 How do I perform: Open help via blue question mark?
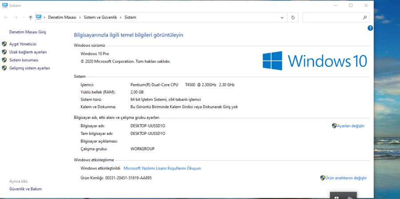(370, 28)
